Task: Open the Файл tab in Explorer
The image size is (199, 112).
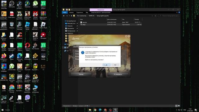Action: coord(65,12)
